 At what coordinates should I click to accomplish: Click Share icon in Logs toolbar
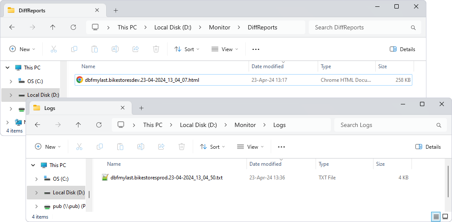click(161, 147)
